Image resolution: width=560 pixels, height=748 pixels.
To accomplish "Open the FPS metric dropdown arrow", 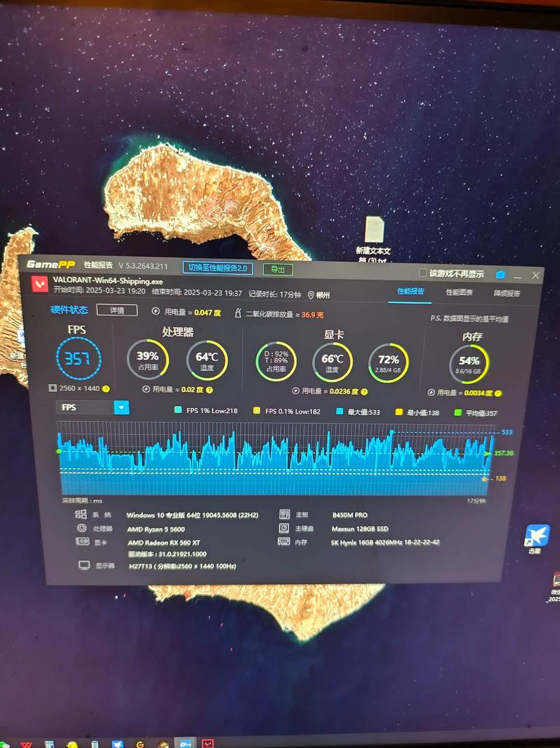I will 122,407.
